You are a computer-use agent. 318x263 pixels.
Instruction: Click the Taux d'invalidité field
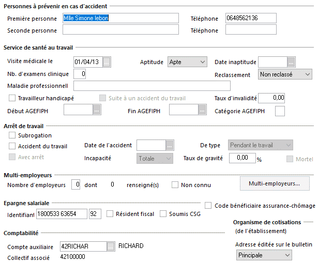point(271,98)
